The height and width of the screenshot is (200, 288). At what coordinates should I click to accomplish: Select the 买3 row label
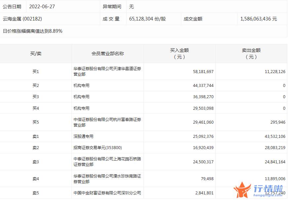36,97
